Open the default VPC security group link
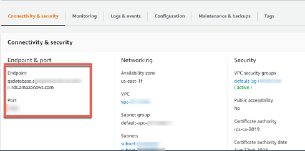This screenshot has height=151, width=305. [x=258, y=81]
